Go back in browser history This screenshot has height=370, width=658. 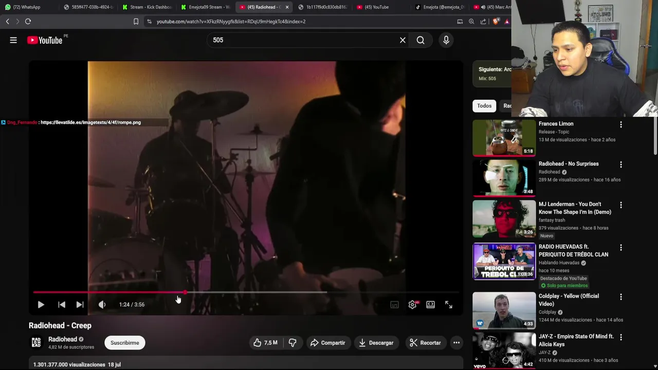tap(8, 22)
